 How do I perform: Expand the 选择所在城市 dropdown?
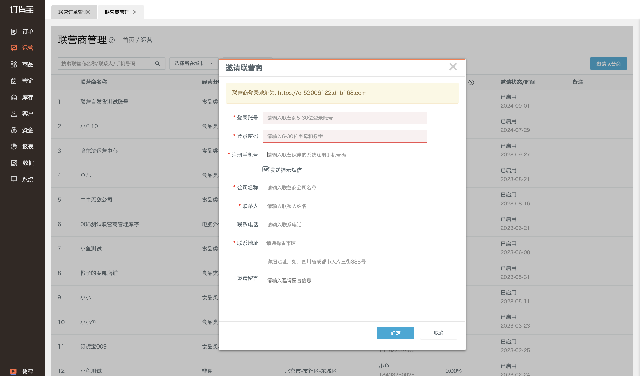[194, 63]
